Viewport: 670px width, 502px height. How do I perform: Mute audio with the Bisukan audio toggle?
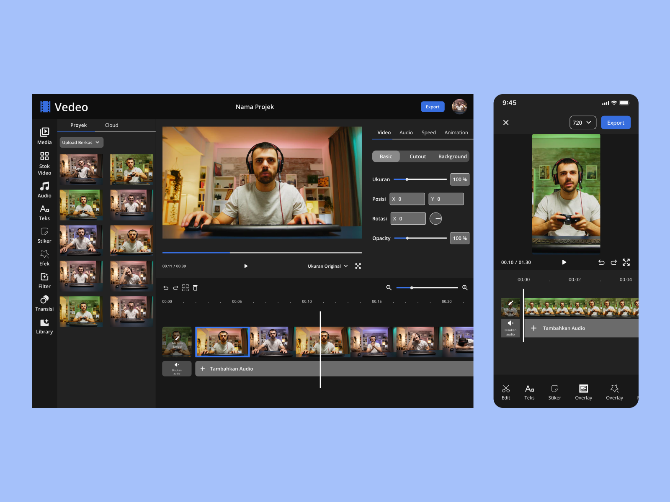pyautogui.click(x=176, y=369)
